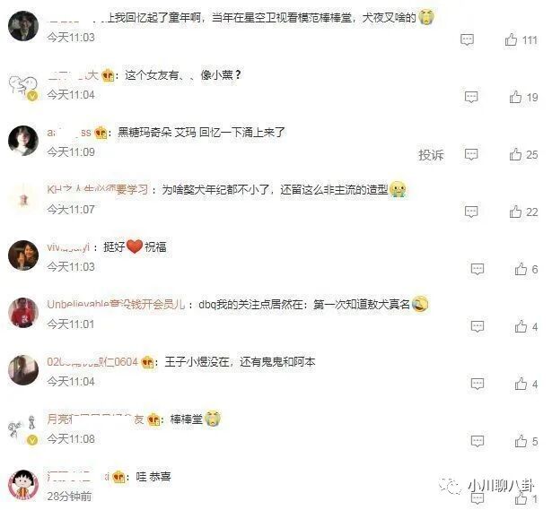Reply to the 星空卫视 童年 comment

coord(467,39)
